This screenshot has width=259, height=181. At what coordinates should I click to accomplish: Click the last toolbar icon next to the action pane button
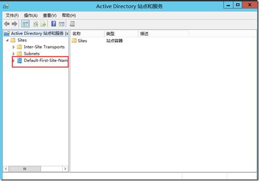coord(72,24)
